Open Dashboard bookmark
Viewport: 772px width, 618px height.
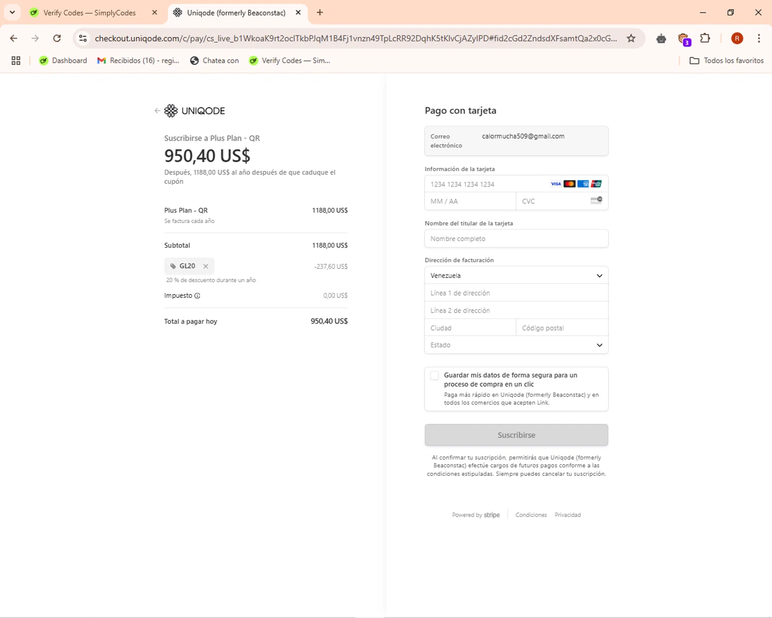click(63, 61)
